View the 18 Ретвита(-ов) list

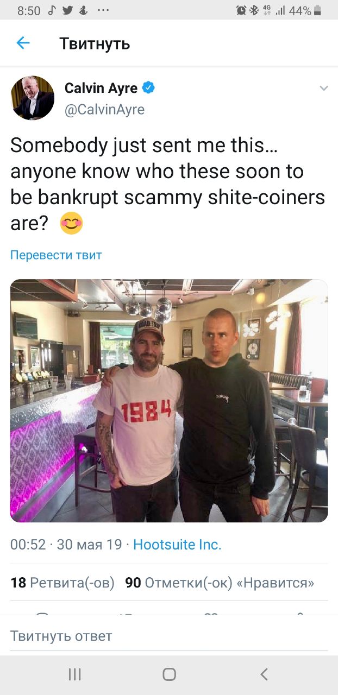tap(62, 583)
